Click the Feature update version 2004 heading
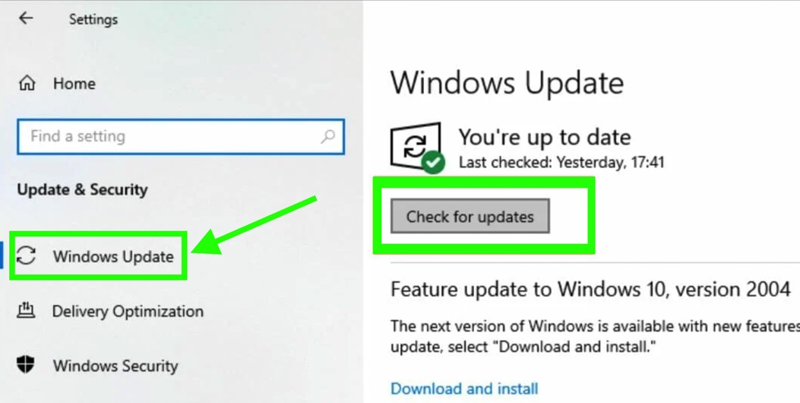Viewport: 800px width, 403px height. pos(591,290)
